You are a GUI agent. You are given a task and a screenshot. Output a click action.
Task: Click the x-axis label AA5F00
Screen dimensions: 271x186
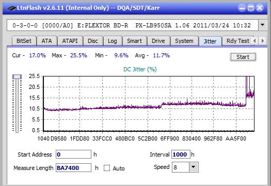236,138
